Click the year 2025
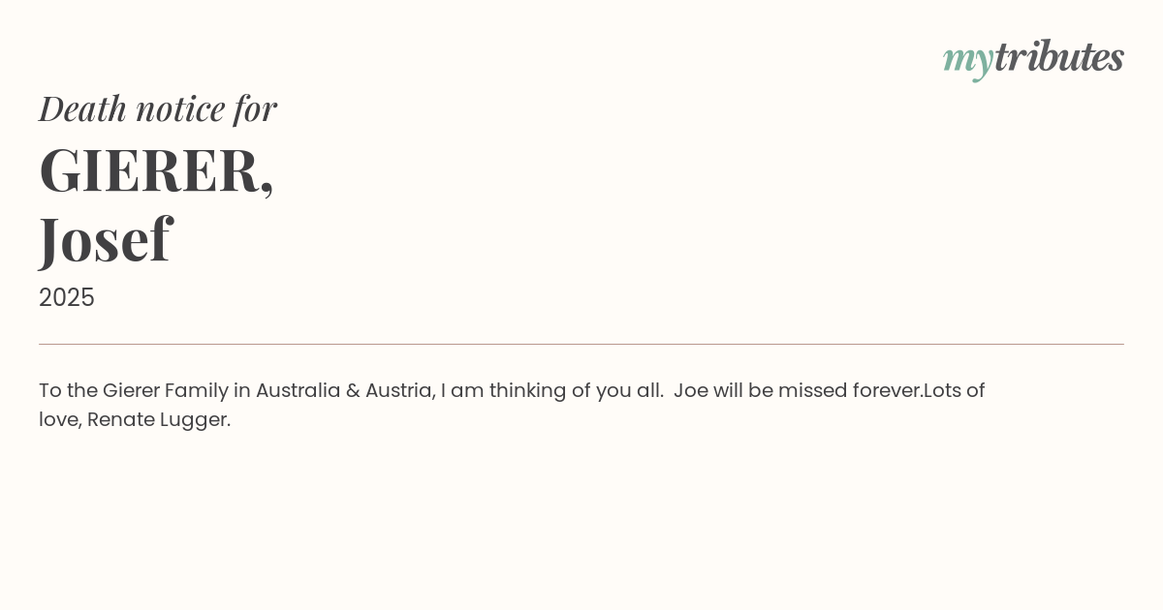The width and height of the screenshot is (1163, 610). click(x=67, y=297)
